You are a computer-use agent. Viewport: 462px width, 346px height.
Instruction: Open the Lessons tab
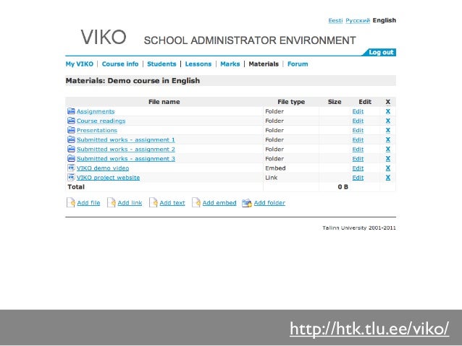coord(198,64)
